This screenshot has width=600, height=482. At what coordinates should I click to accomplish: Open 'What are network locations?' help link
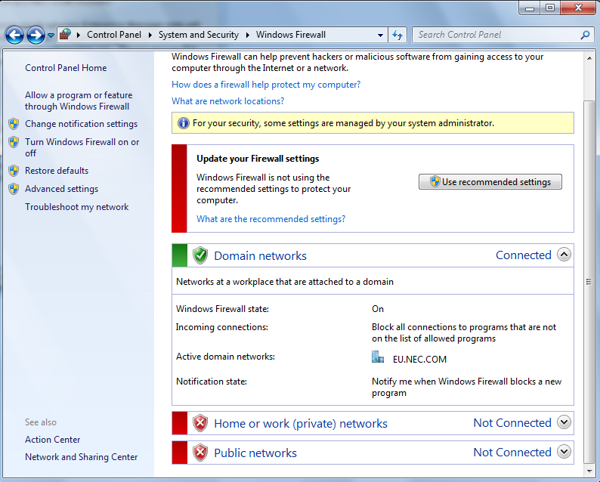(227, 101)
